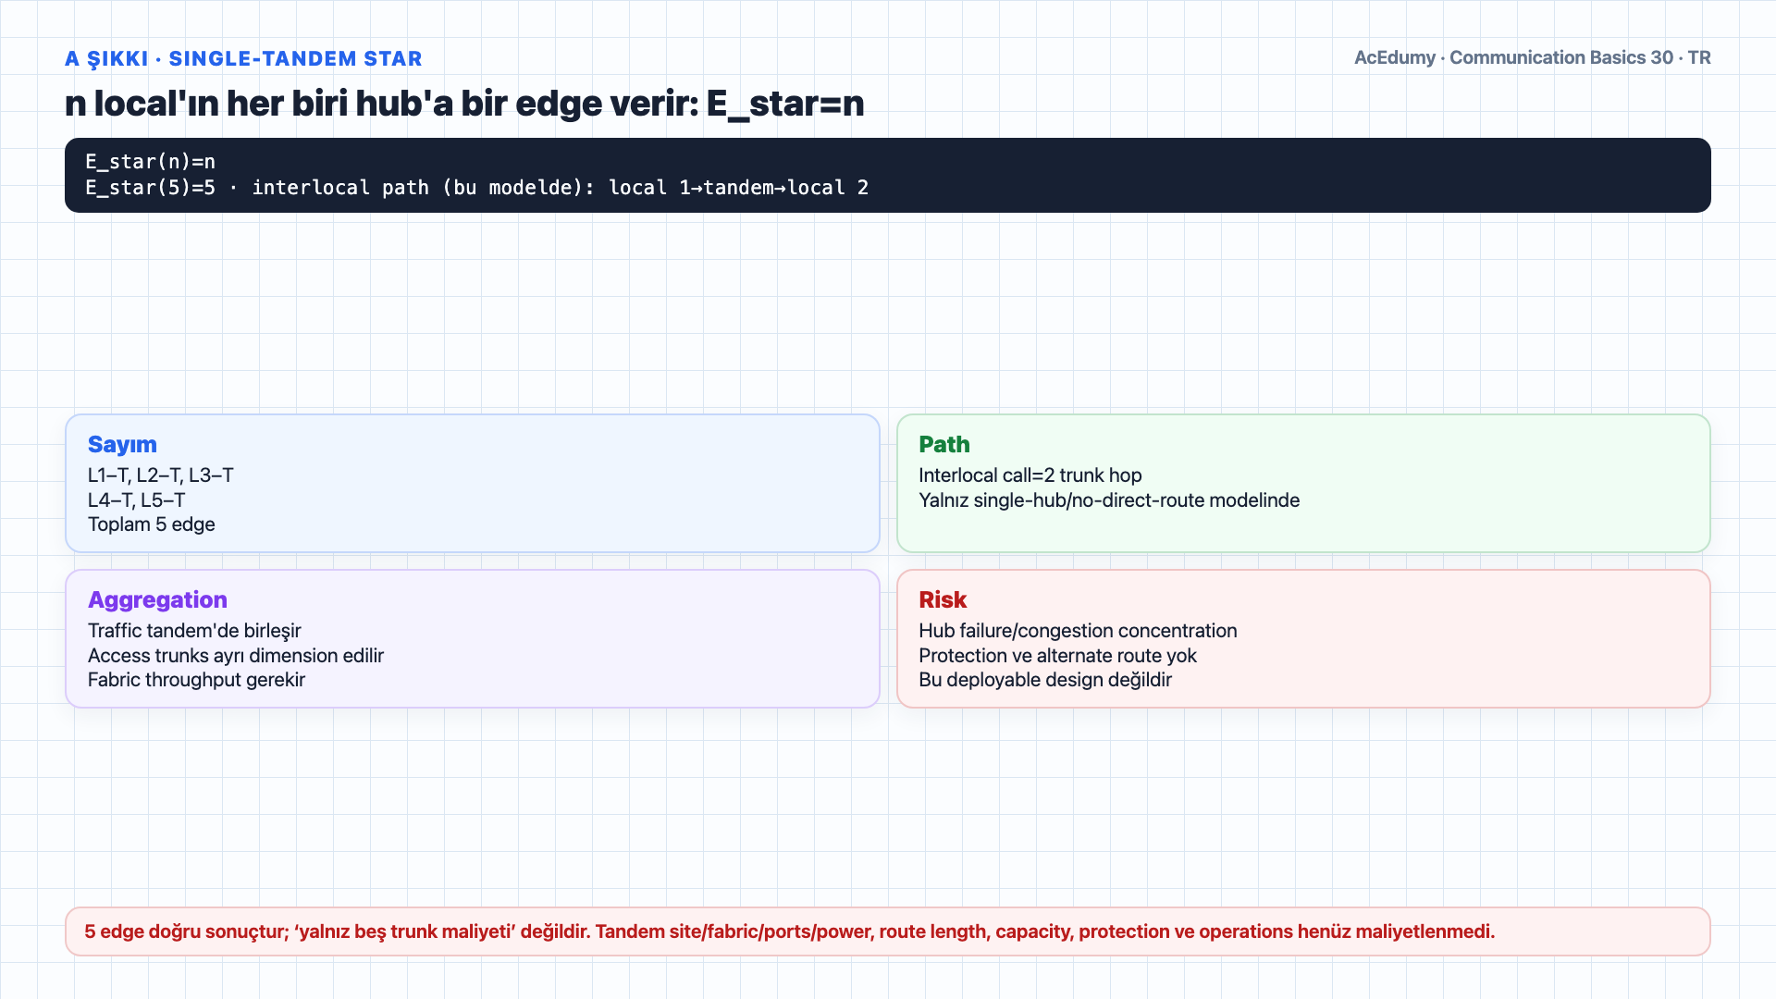Click 'Fabric throughput gerekir' text
This screenshot has width=1776, height=999.
(196, 680)
